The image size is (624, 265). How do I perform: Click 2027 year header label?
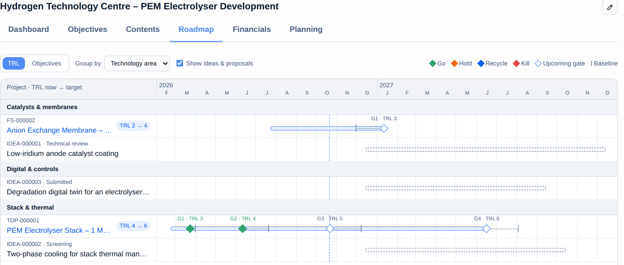pos(386,85)
